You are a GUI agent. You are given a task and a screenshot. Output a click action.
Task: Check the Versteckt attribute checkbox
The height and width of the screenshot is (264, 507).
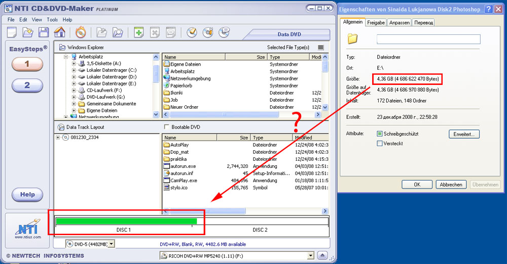pyautogui.click(x=380, y=143)
